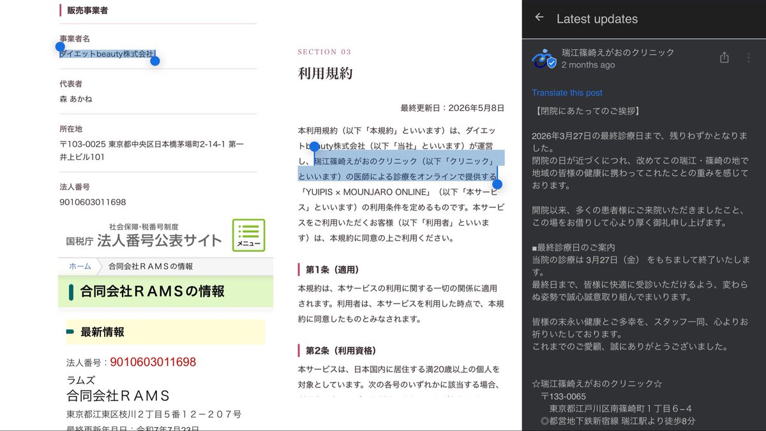The height and width of the screenshot is (431, 766).
Task: Click 'Translate this post' link
Action: coord(567,92)
